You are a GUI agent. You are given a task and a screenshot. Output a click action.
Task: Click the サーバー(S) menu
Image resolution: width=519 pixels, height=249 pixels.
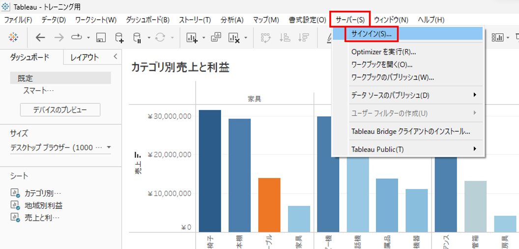(350, 20)
